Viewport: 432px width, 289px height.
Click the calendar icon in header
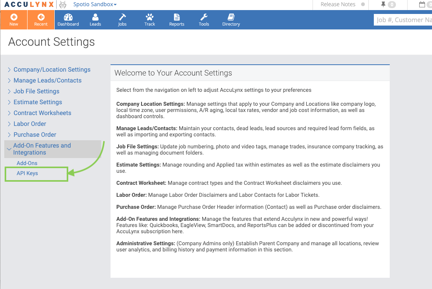pos(422,4)
